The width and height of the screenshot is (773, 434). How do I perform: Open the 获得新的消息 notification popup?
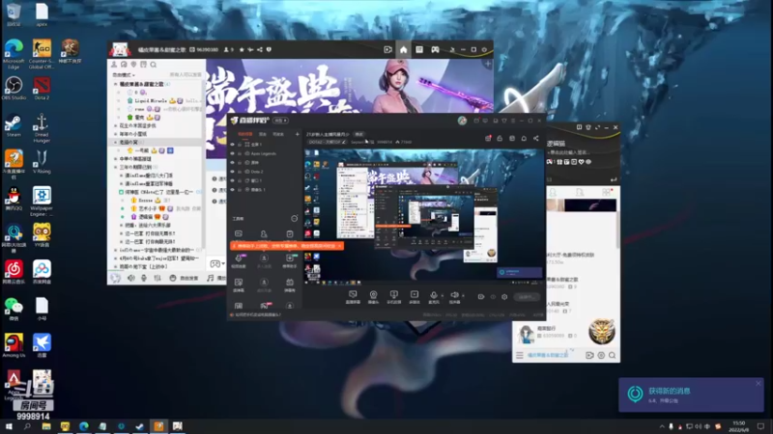coord(691,394)
